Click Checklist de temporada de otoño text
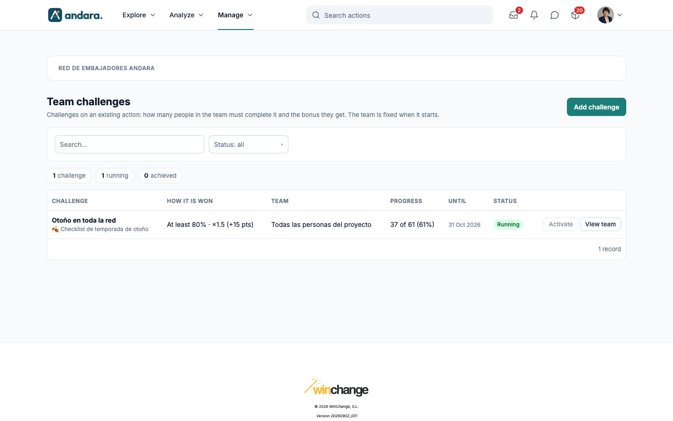The image size is (673, 421). point(104,229)
